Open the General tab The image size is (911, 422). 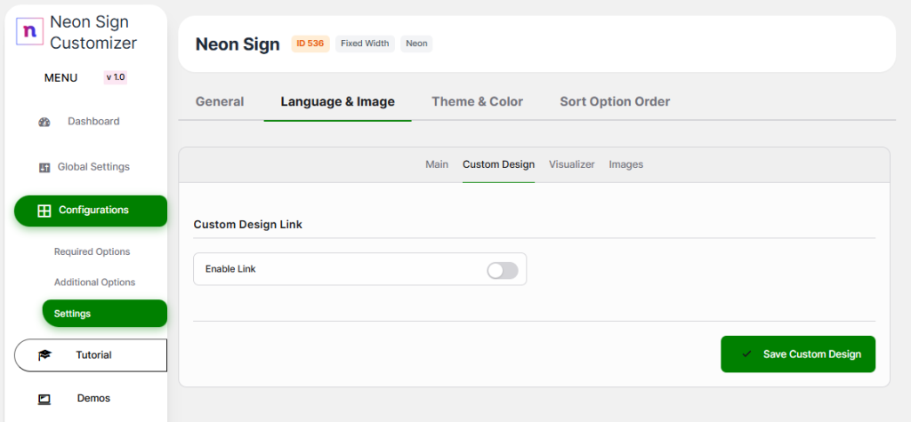pyautogui.click(x=220, y=101)
